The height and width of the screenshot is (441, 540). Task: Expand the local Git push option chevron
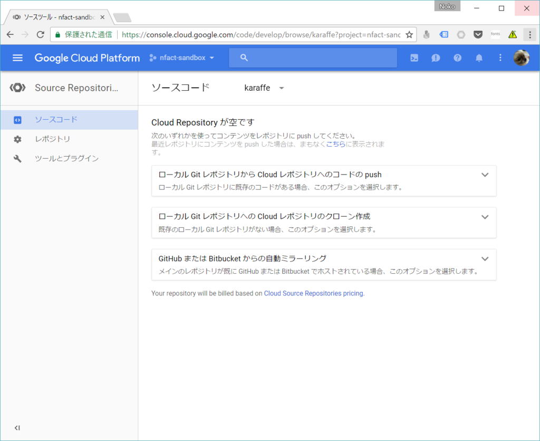pos(485,175)
